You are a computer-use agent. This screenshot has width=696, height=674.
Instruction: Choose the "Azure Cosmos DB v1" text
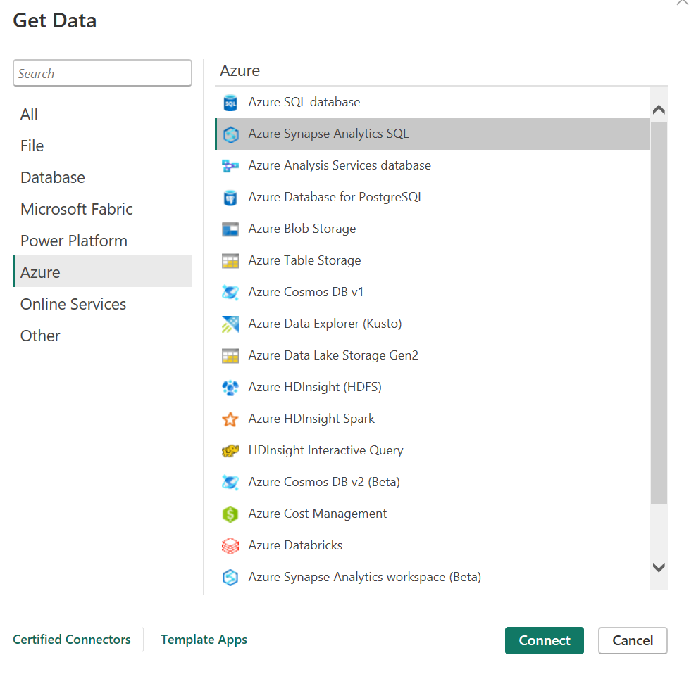[306, 292]
